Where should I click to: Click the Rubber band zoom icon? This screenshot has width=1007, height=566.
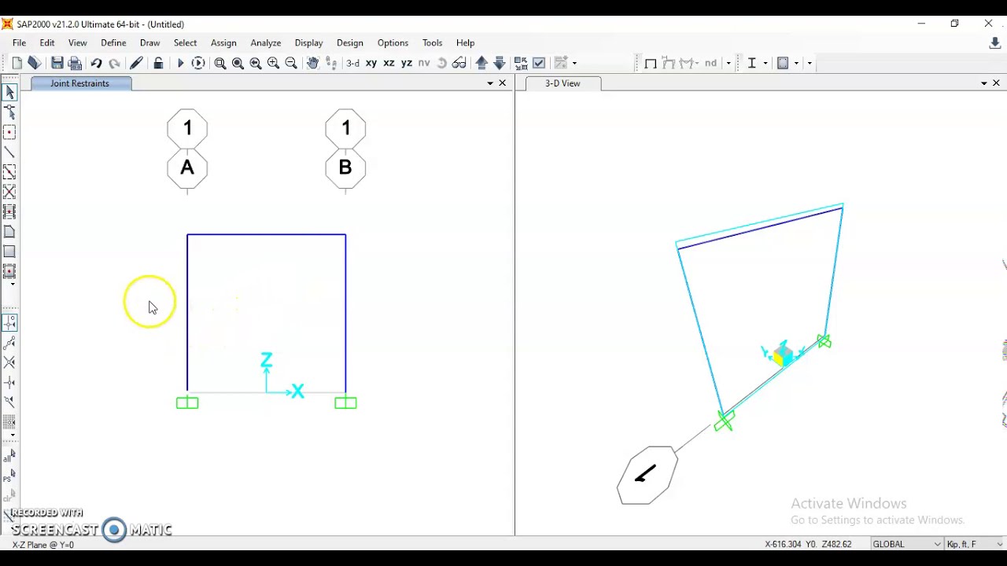pyautogui.click(x=220, y=63)
